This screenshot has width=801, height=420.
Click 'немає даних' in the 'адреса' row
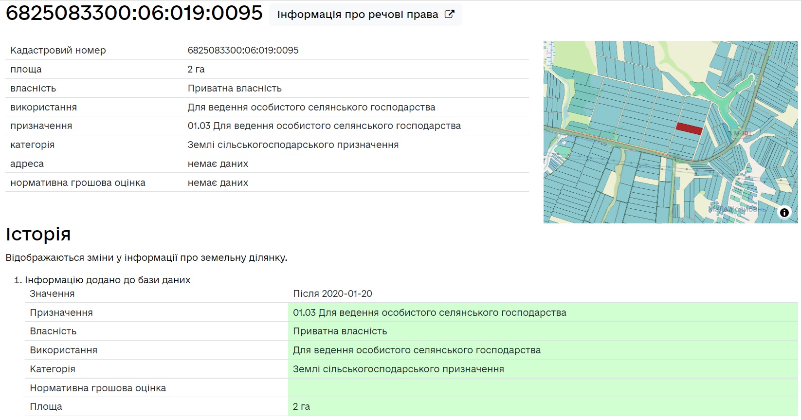(218, 164)
